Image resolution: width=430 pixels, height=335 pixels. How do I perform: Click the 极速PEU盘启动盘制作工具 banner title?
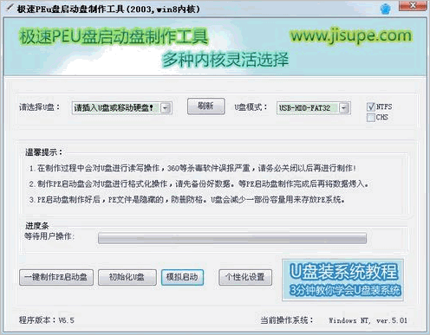pos(114,36)
